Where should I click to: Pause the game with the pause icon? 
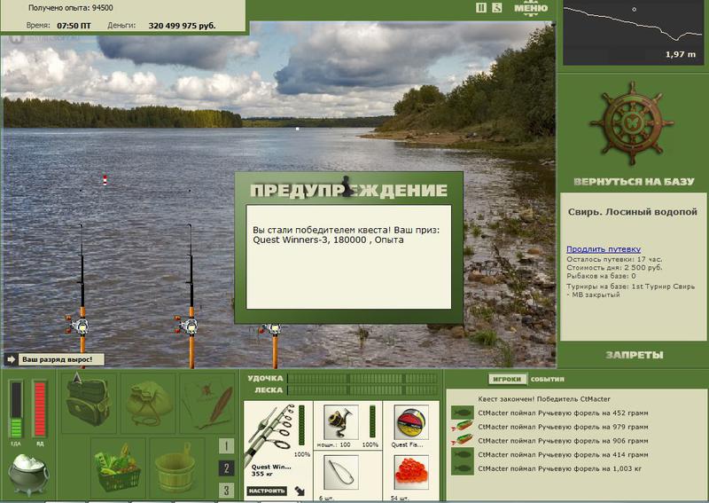[x=481, y=7]
